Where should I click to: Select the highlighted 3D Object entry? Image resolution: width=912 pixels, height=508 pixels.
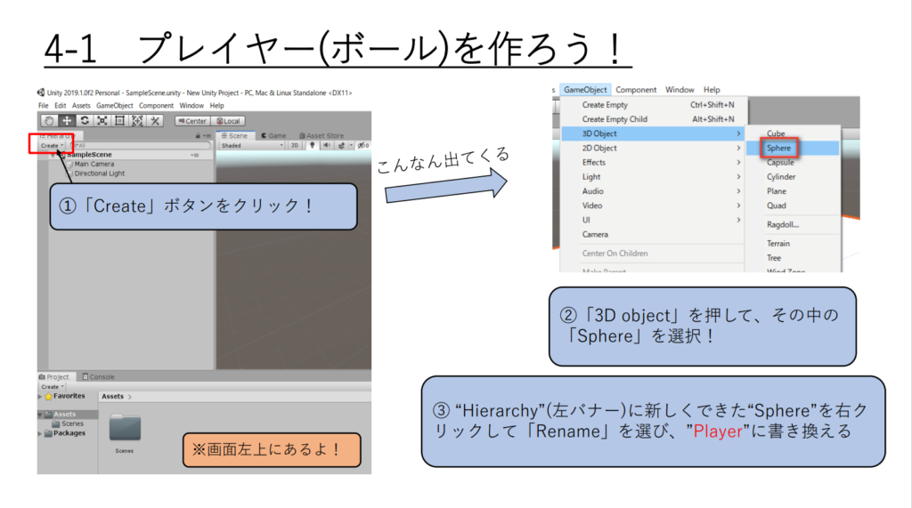coord(653,133)
